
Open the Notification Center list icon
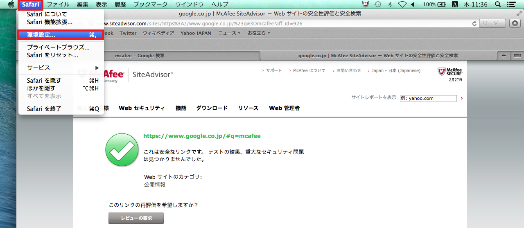[x=511, y=5]
